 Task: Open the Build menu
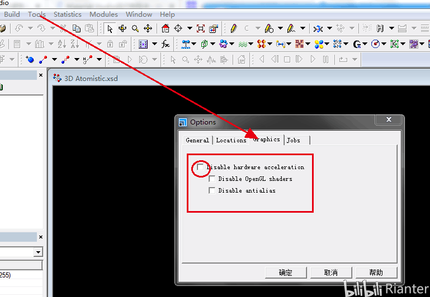(x=12, y=14)
